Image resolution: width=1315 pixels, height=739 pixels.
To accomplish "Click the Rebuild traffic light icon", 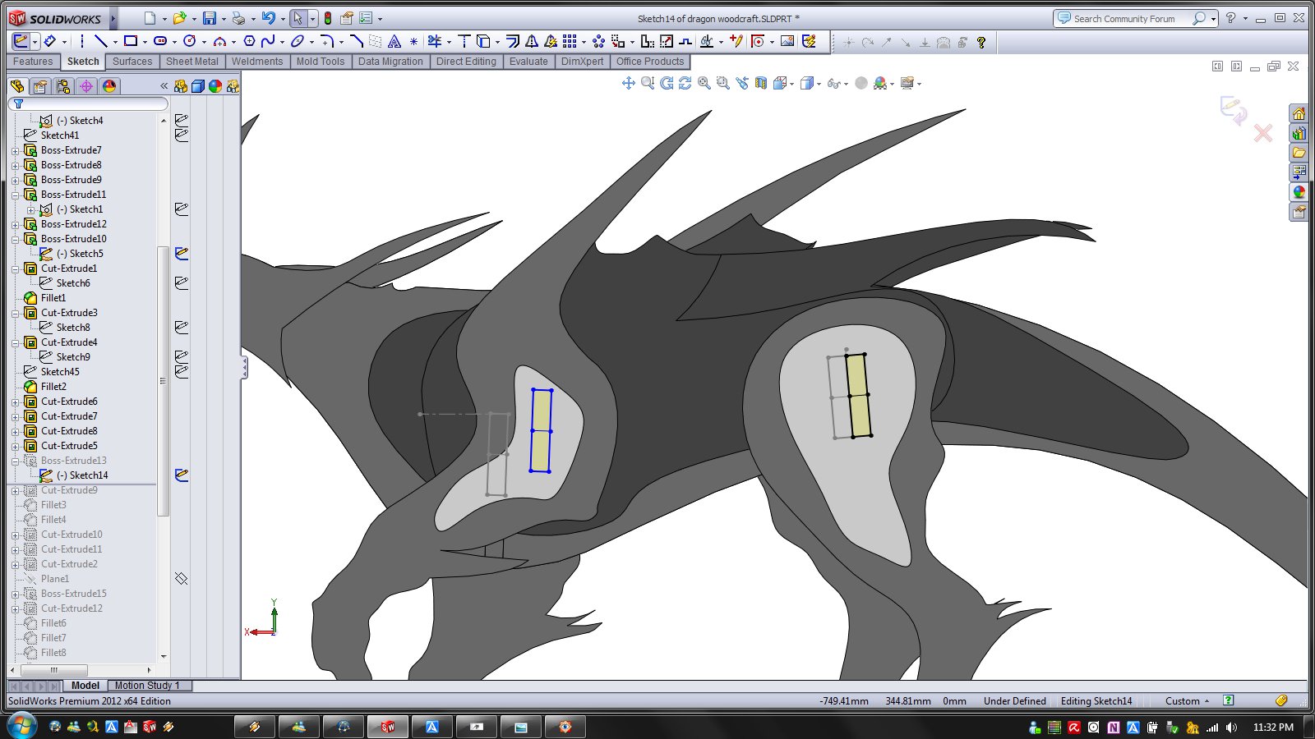I will point(328,18).
